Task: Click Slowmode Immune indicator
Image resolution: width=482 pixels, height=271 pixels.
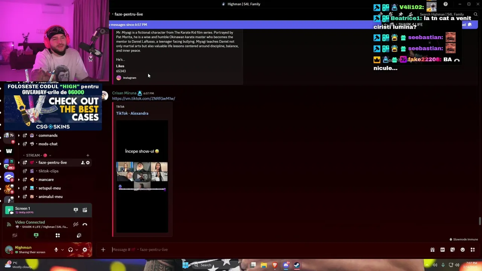Action: [464, 239]
